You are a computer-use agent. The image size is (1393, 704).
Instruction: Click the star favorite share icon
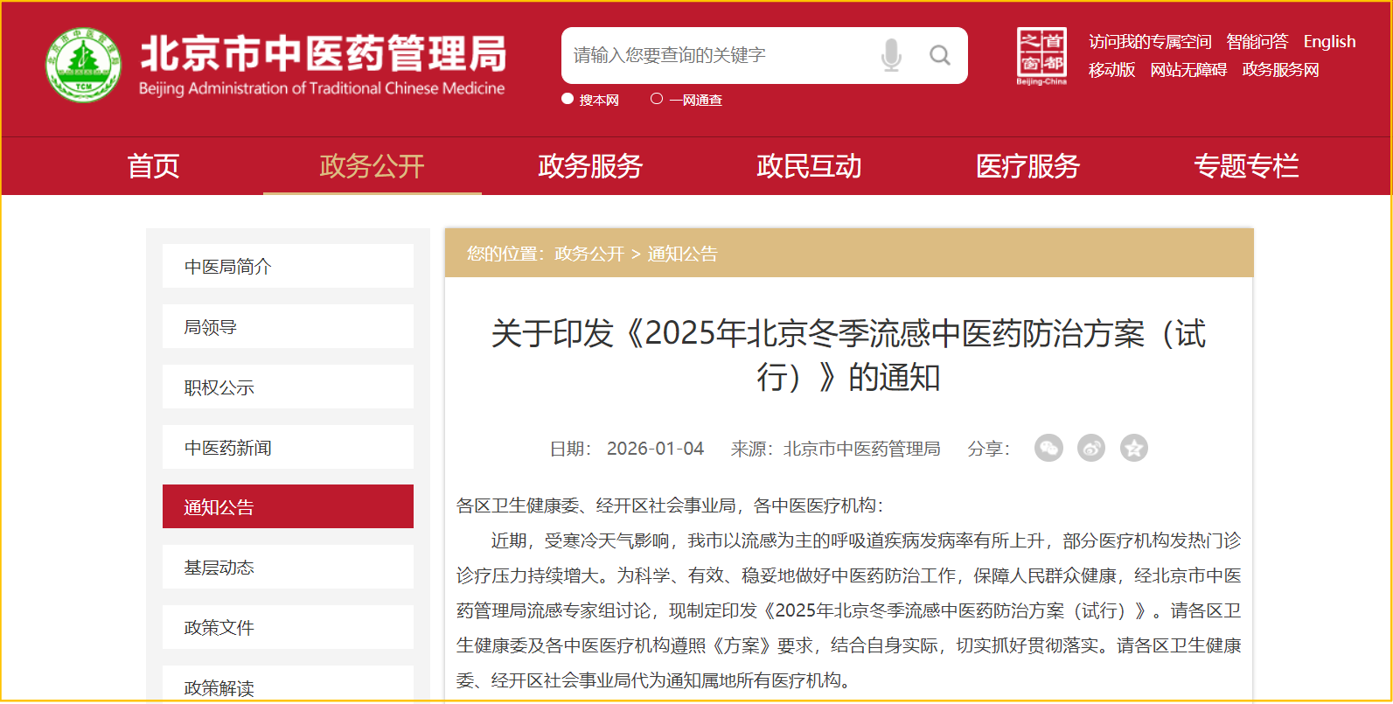pos(1133,448)
